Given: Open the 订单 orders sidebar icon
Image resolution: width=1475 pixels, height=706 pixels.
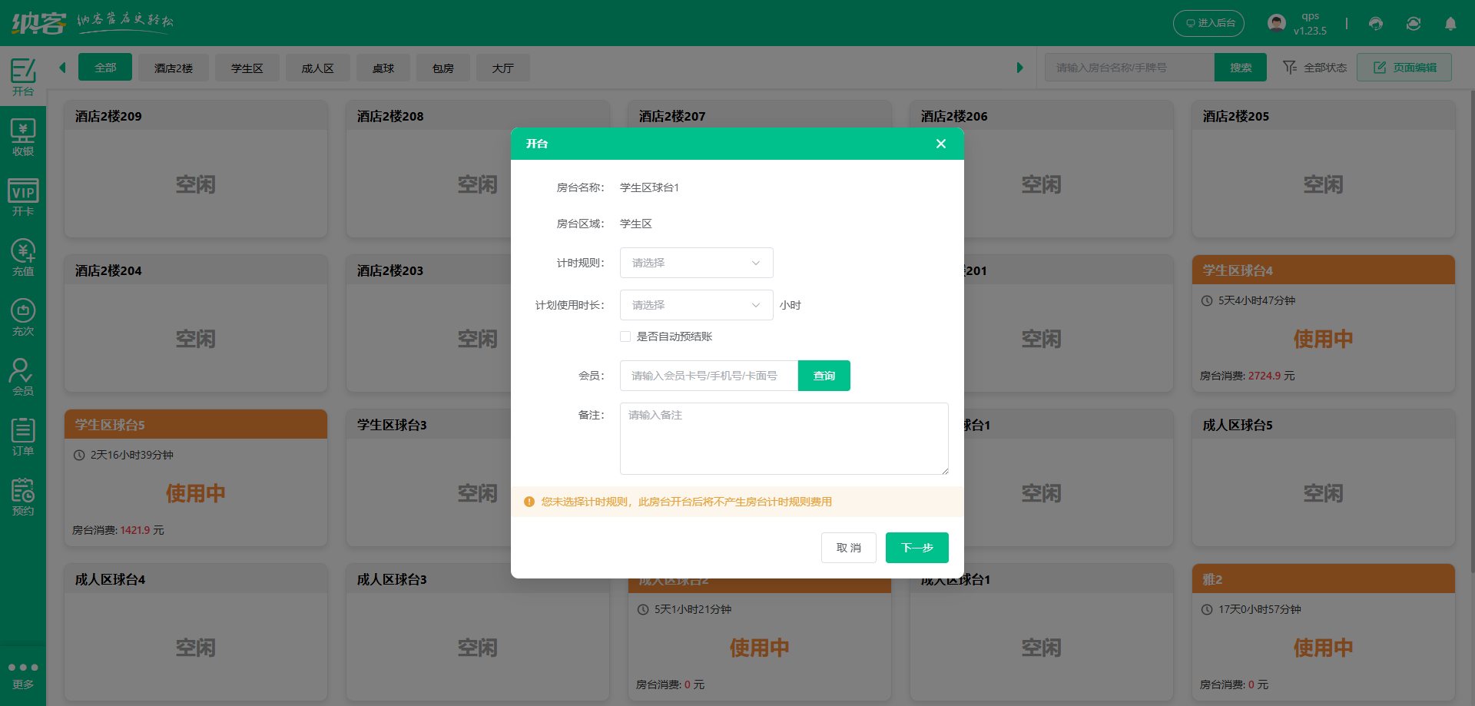Looking at the screenshot, I should [23, 437].
